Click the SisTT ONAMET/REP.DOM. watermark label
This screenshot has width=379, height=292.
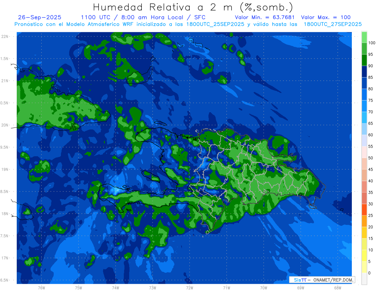(322, 280)
